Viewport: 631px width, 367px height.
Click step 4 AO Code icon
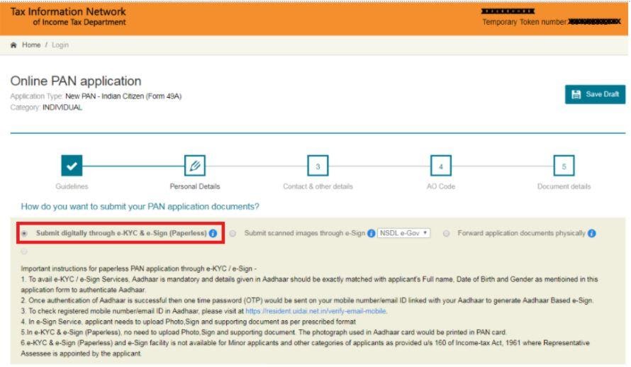pos(441,166)
